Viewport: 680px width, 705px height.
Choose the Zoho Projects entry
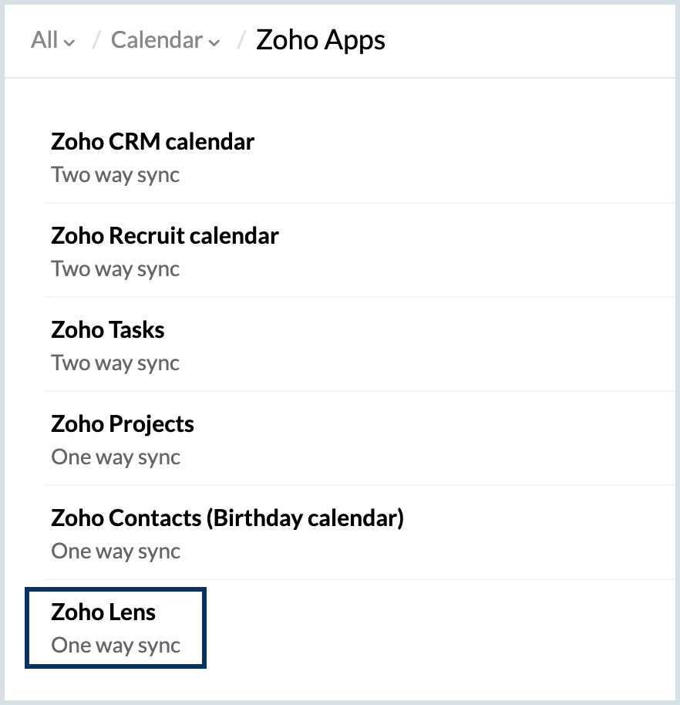point(123,424)
